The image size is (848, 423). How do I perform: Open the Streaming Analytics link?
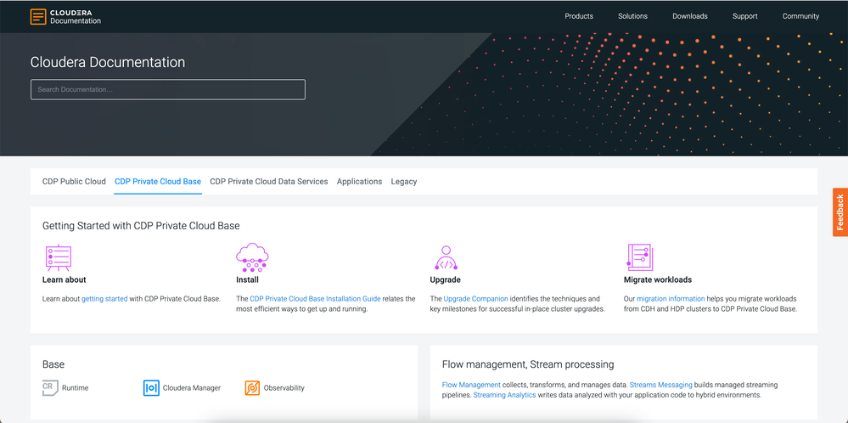click(504, 396)
